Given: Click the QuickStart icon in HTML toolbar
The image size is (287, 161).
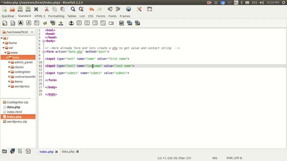Looking at the screenshot, I should click(x=5, y=23).
